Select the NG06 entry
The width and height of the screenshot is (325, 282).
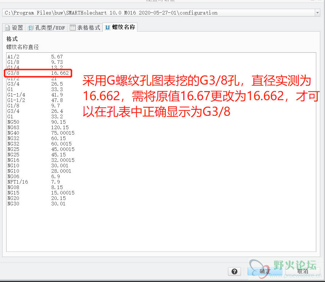click(13, 176)
